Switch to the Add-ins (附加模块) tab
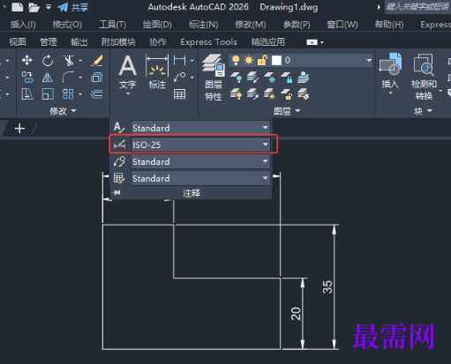The width and height of the screenshot is (451, 364). (x=118, y=42)
